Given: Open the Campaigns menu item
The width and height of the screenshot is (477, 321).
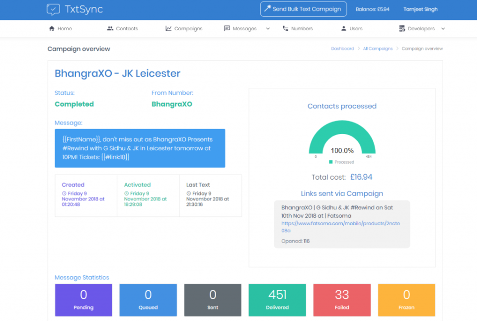Looking at the screenshot, I should (x=184, y=28).
